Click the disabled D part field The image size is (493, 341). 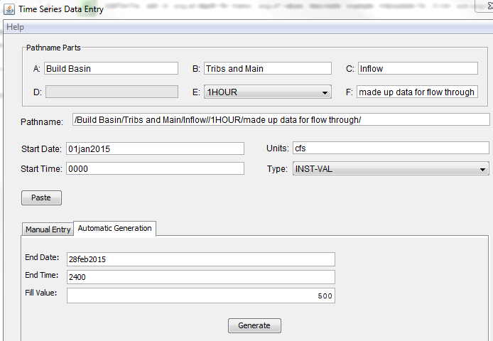click(x=112, y=92)
